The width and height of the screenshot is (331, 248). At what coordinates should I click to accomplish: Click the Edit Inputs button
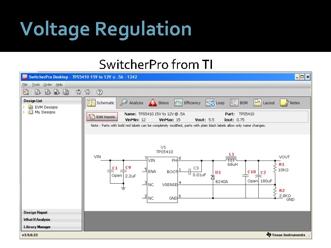coord(102,117)
